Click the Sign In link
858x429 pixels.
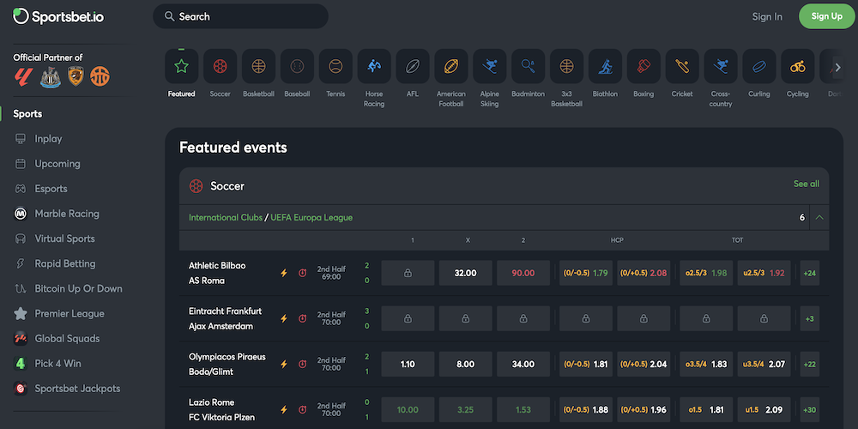click(767, 16)
